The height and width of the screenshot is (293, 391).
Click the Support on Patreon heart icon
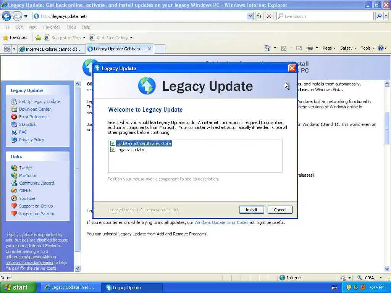[14, 214]
